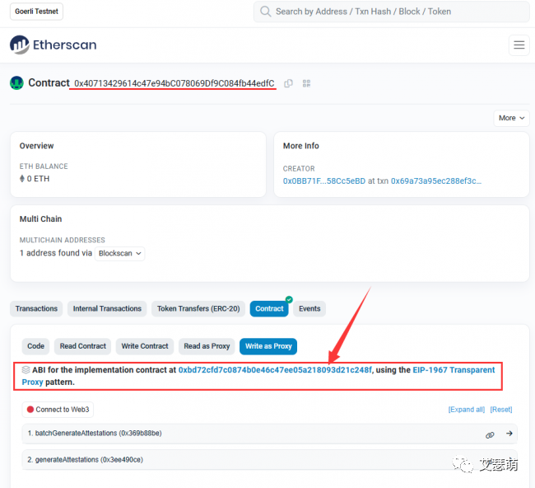Copy the contract address to clipboard

click(x=288, y=83)
